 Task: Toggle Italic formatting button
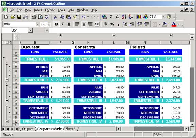(x=63, y=24)
